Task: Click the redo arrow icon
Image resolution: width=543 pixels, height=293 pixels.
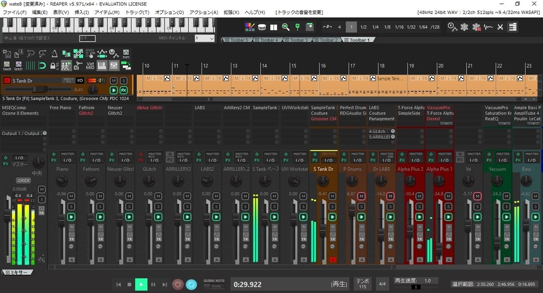Action: 42,54
